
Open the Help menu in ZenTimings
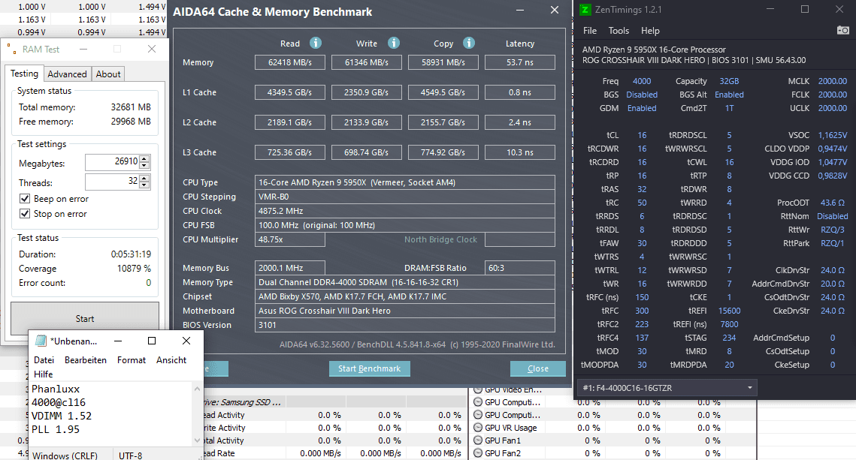click(650, 31)
